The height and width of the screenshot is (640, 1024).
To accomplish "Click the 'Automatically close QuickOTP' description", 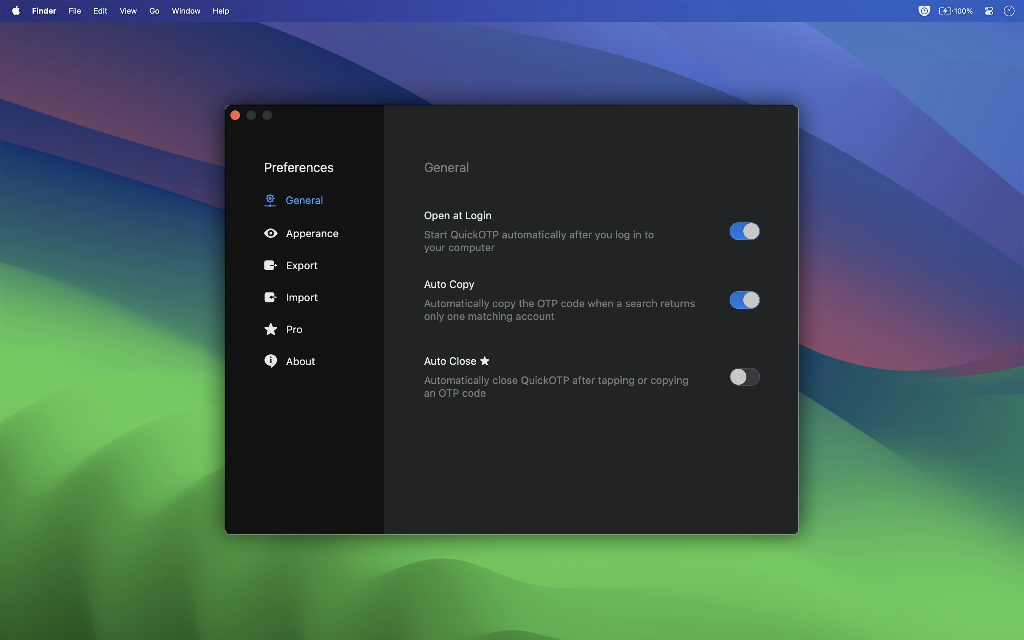I will click(x=556, y=386).
